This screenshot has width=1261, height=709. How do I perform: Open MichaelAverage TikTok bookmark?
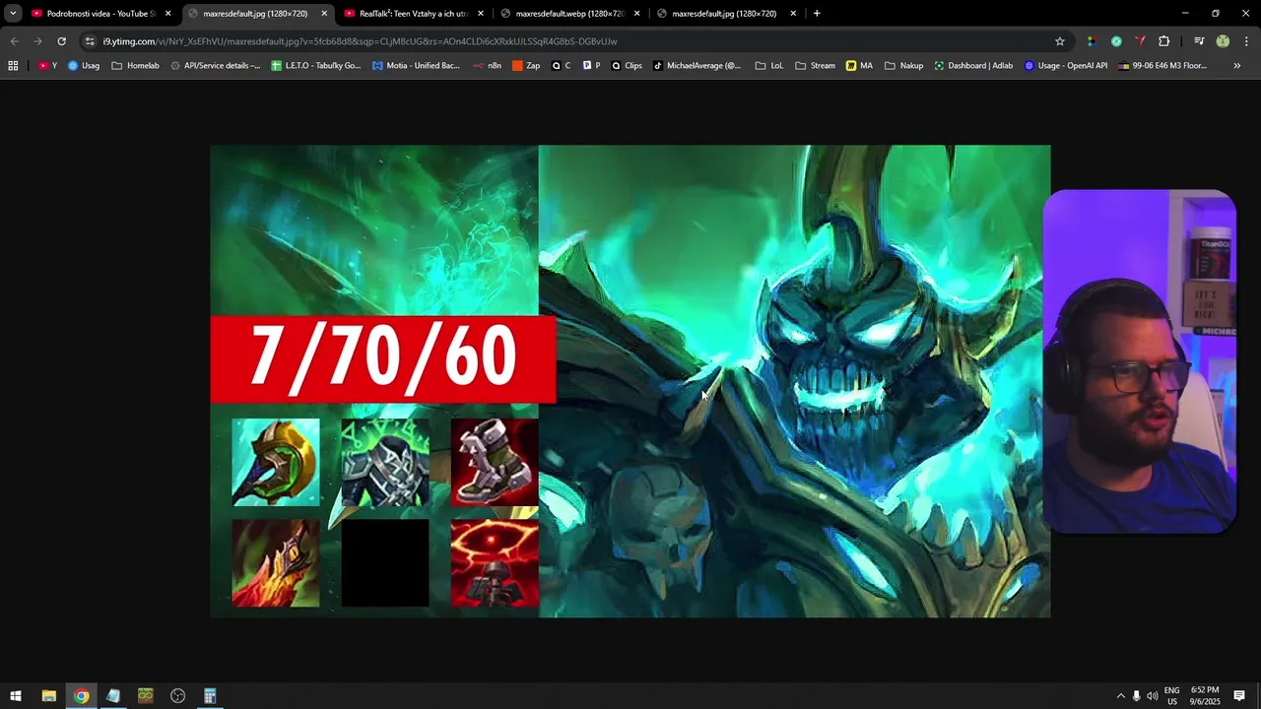(697, 66)
